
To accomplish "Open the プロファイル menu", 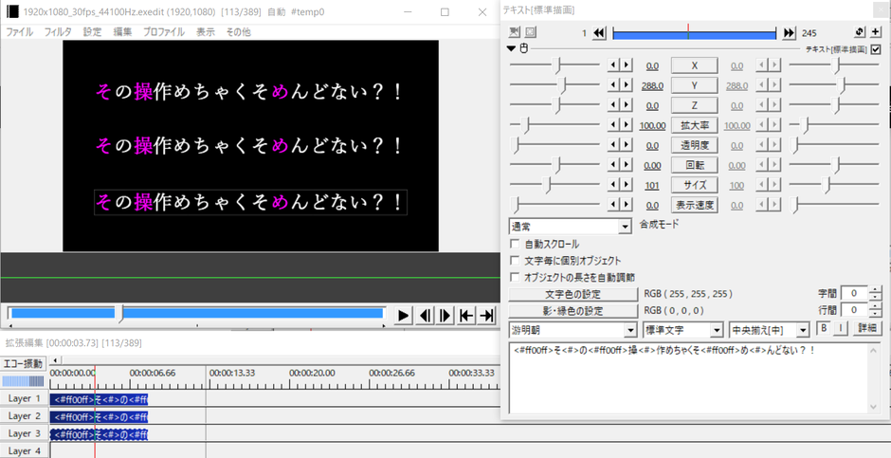I will 164,32.
